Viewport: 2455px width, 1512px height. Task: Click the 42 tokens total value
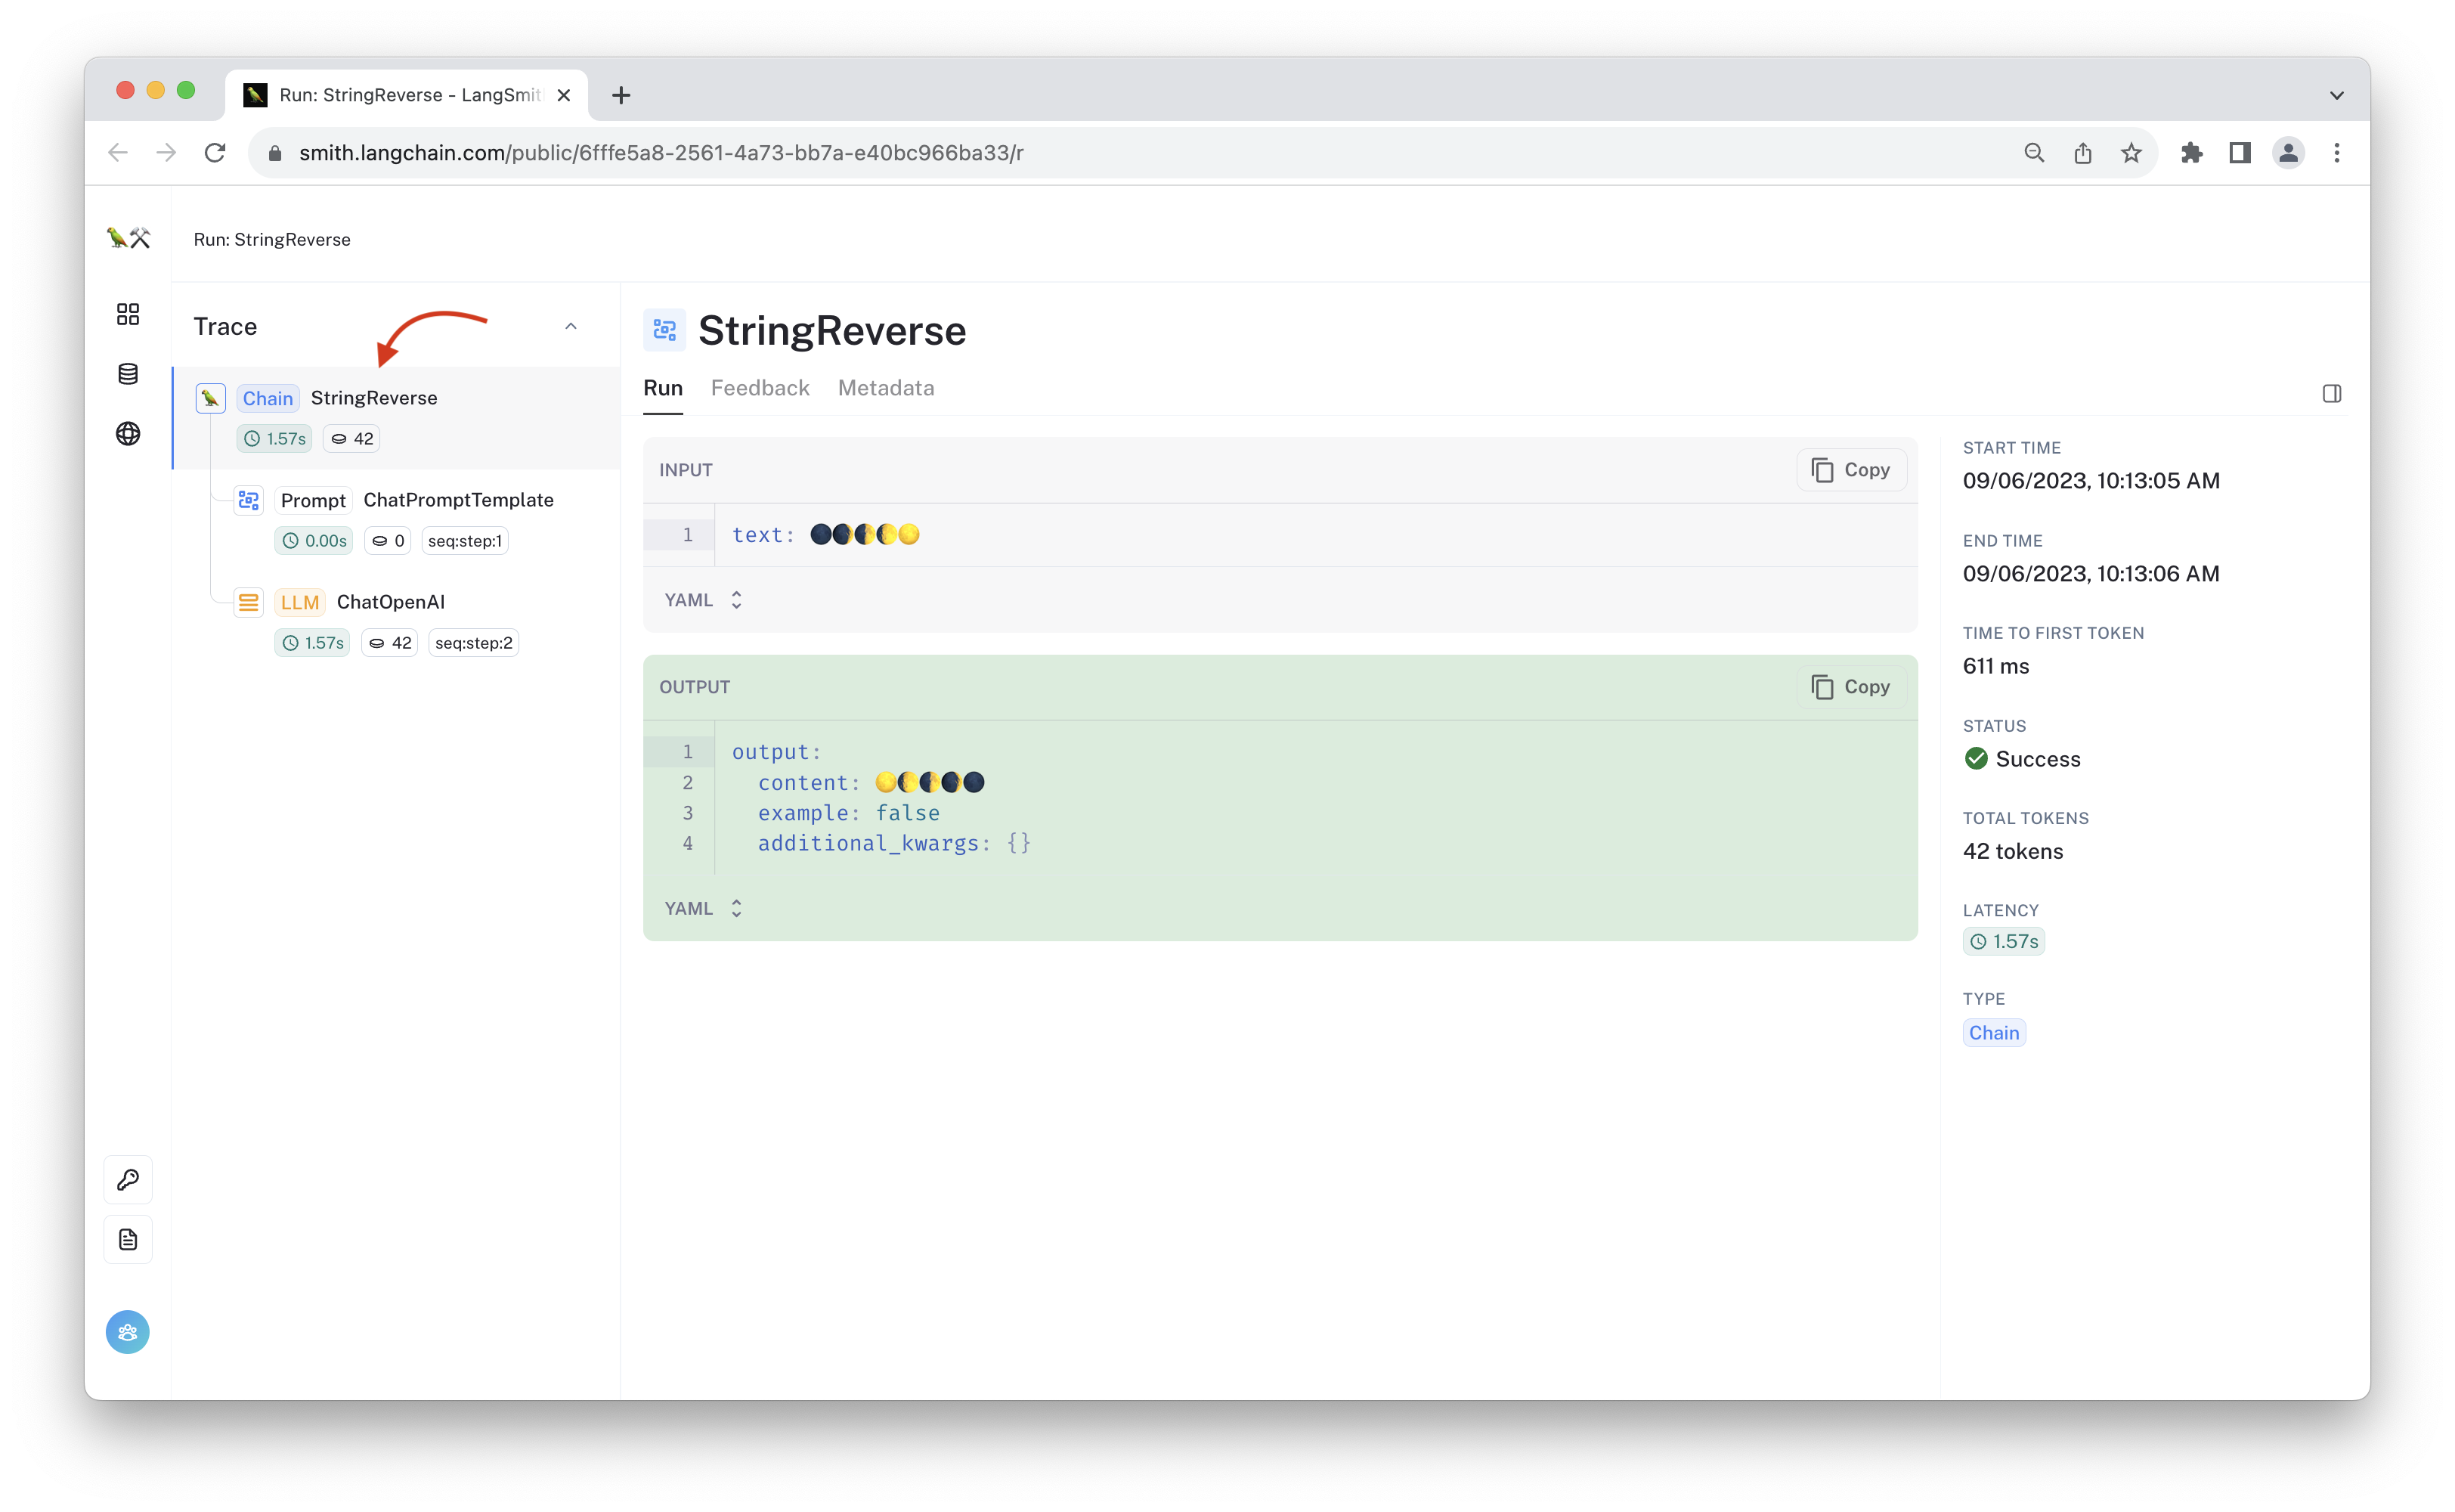tap(2012, 851)
